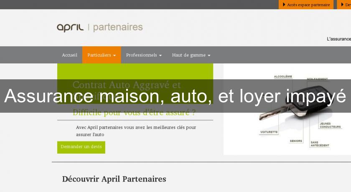Click the Découvrir April Partenaires heading
The width and height of the screenshot is (351, 192).
114,179
